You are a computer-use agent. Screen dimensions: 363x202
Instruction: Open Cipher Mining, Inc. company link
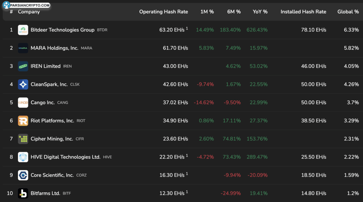click(x=52, y=139)
